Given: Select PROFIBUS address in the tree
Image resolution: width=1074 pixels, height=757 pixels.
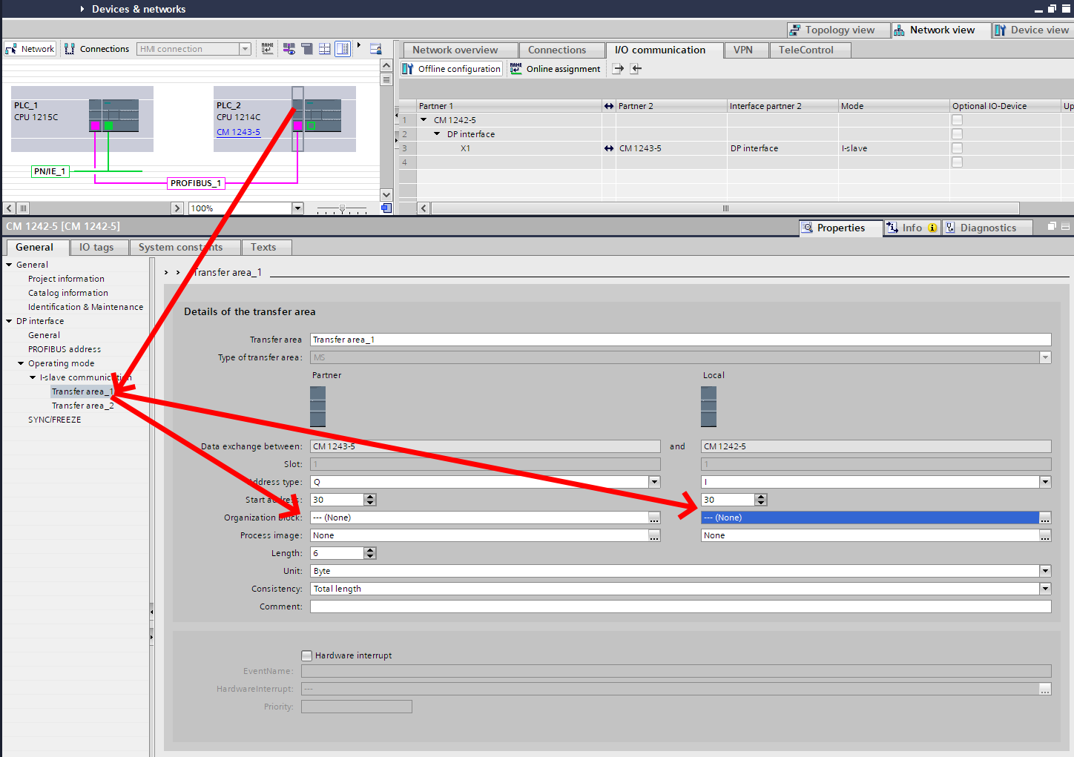Looking at the screenshot, I should (x=65, y=349).
